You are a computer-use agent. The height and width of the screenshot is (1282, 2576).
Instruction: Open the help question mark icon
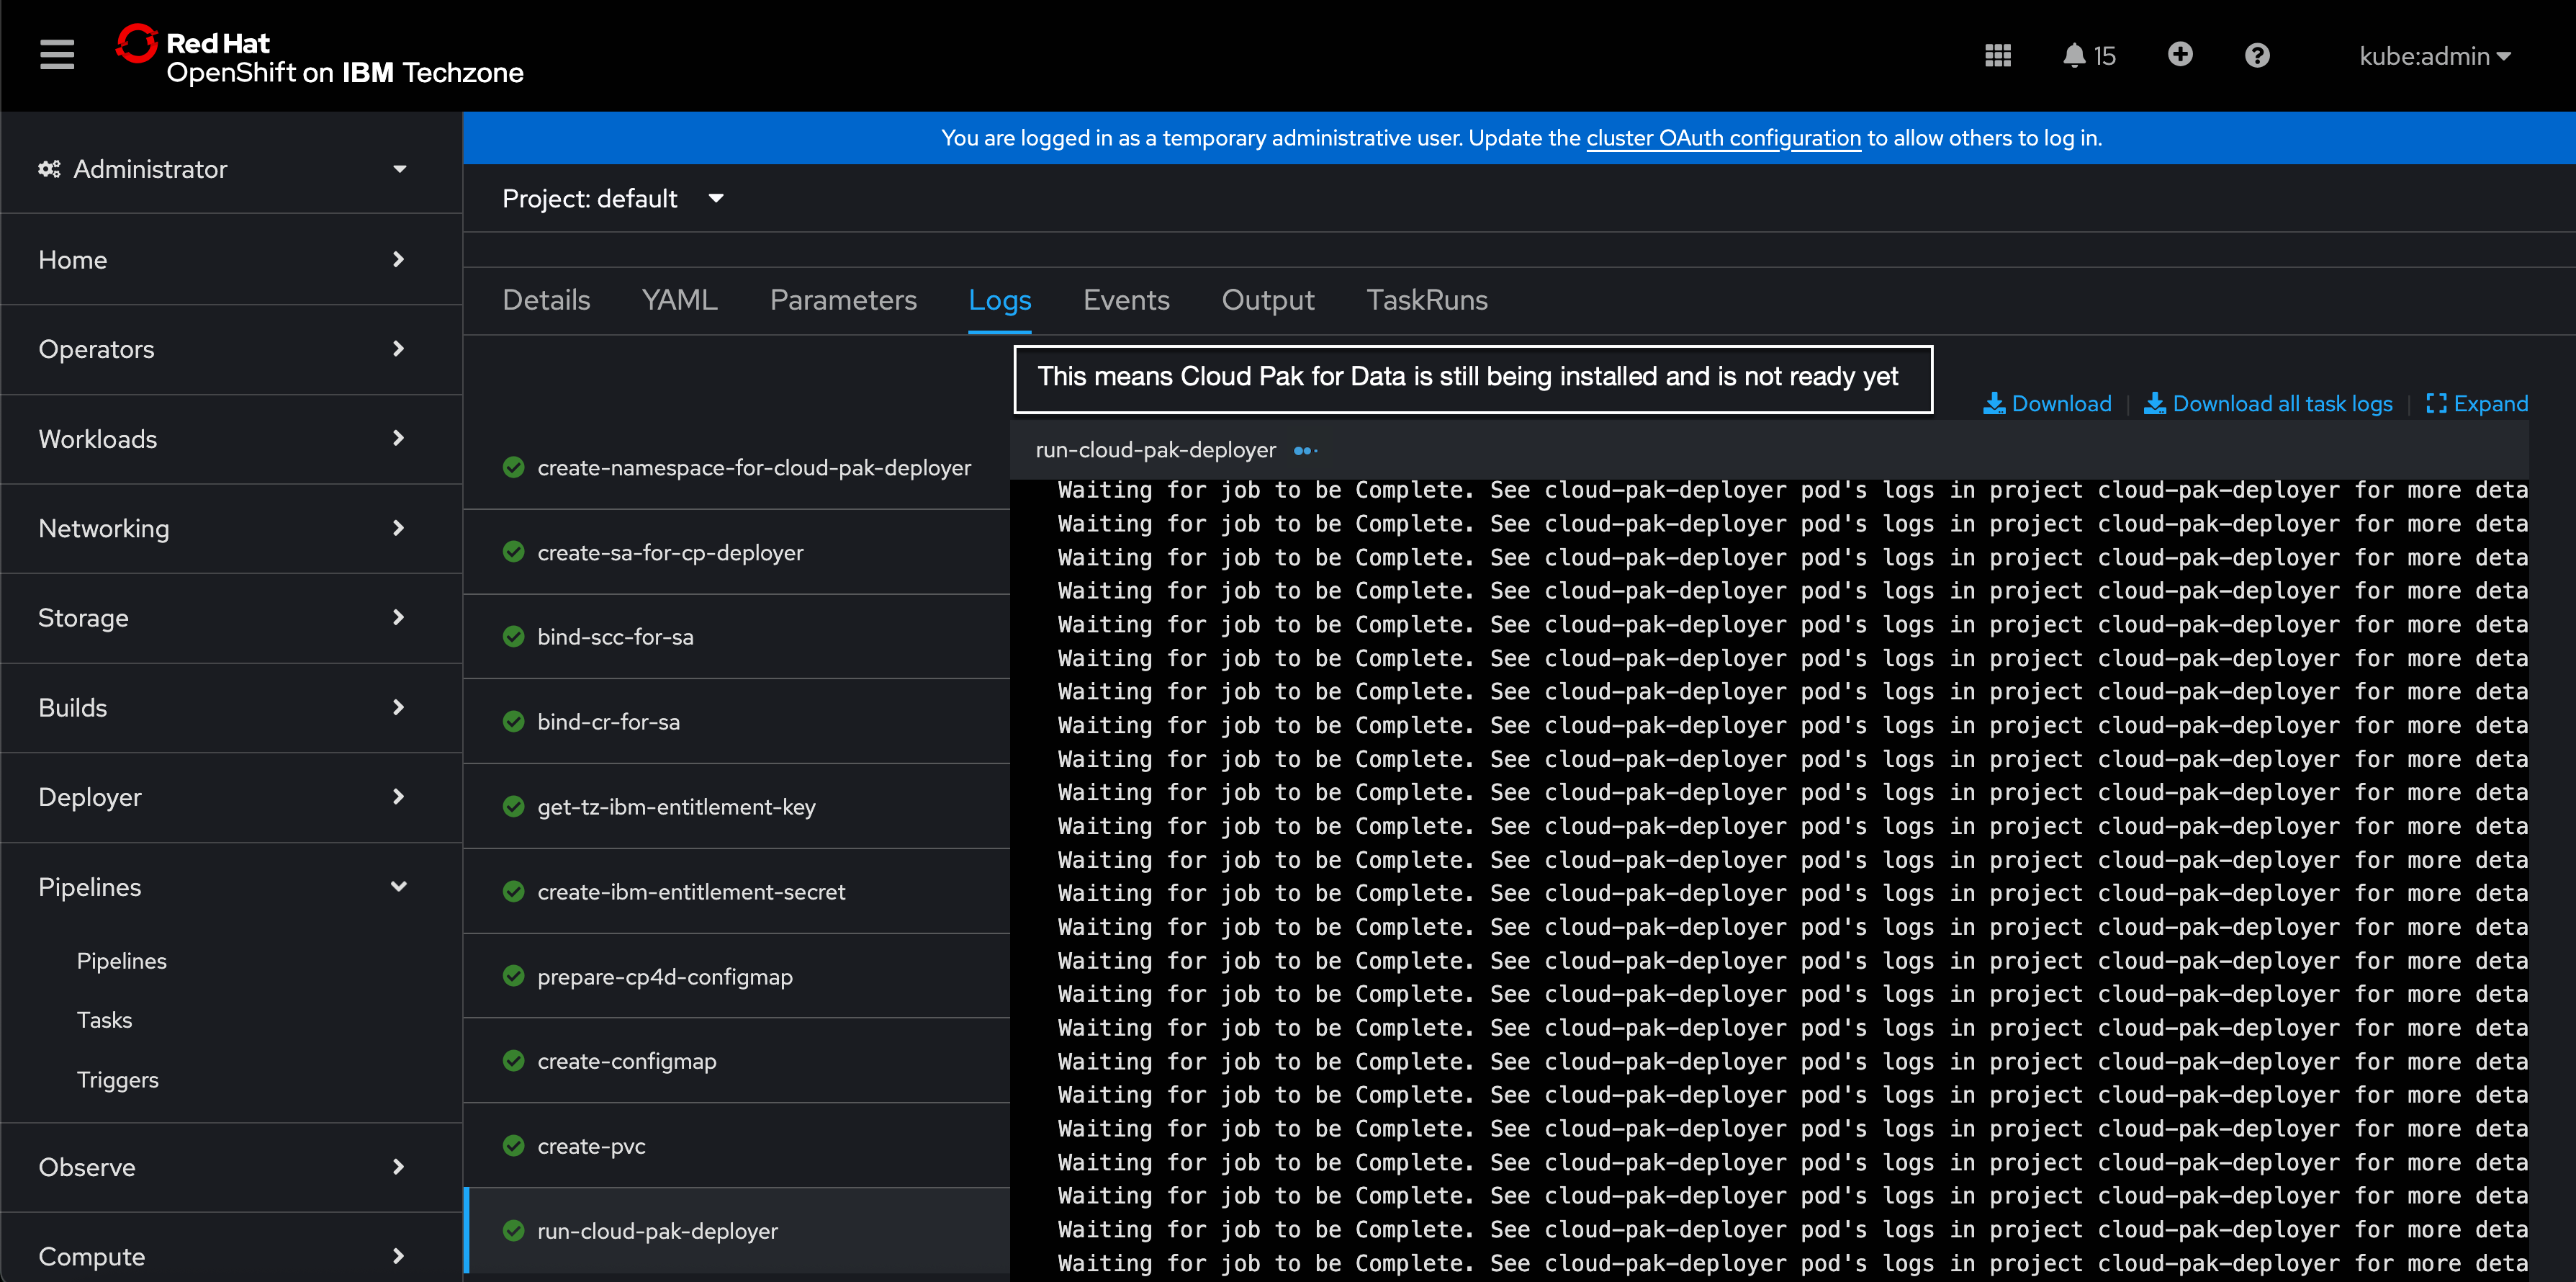point(2256,55)
